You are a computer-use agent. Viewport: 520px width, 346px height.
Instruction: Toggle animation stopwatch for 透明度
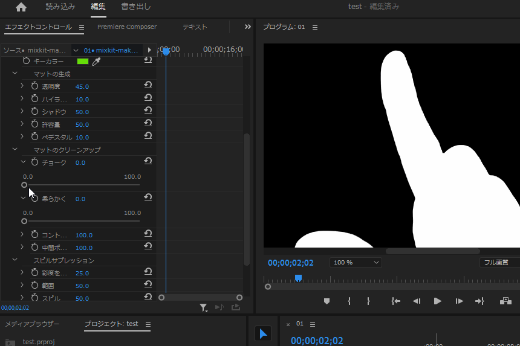(34, 86)
